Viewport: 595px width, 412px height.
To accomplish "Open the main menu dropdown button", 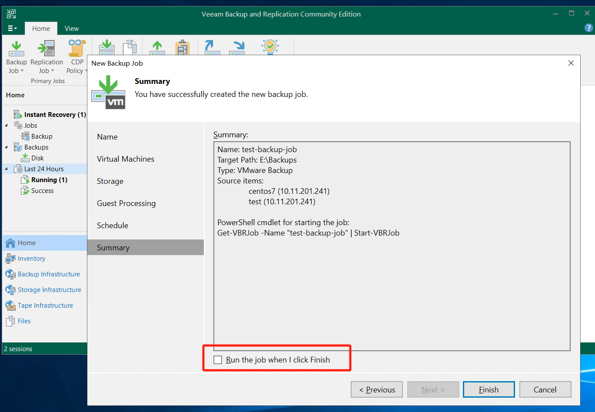I will click(x=12, y=28).
